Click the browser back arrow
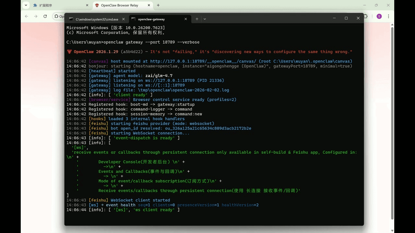The width and height of the screenshot is (415, 233). [x=27, y=17]
